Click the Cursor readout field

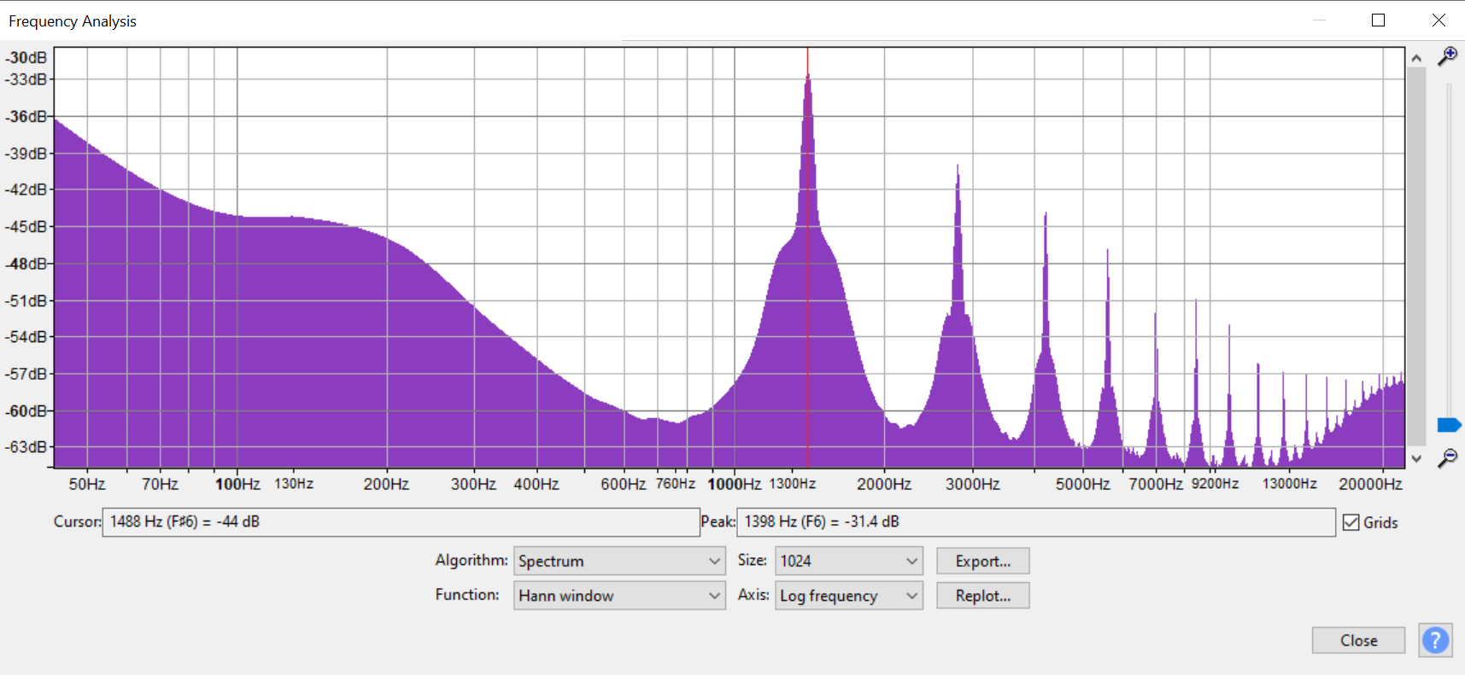401,521
